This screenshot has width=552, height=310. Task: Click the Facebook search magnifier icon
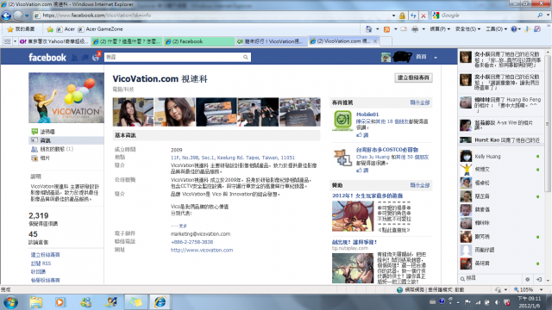click(245, 57)
